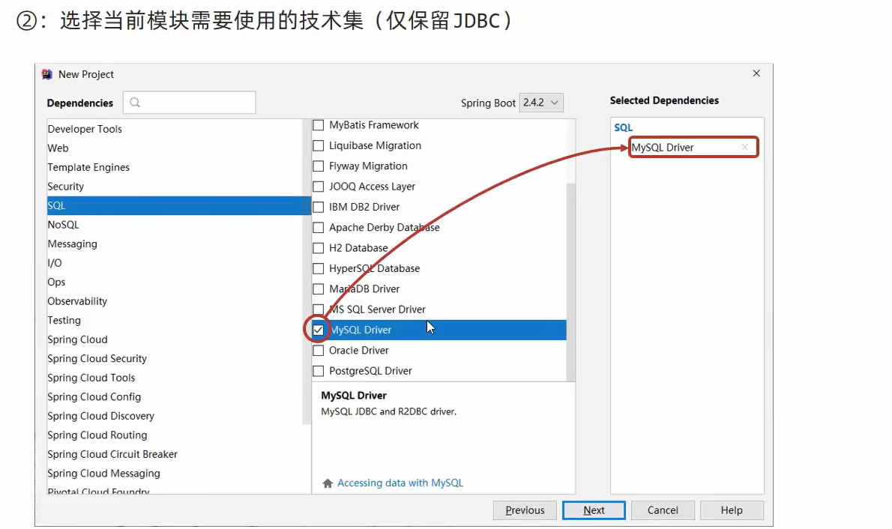Open Accessing data with MySQL link

click(x=400, y=483)
